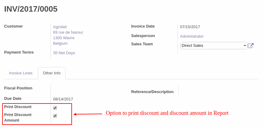Open the Agrolait customer link
Image resolution: width=263 pixels, height=128 pixels.
tap(60, 27)
